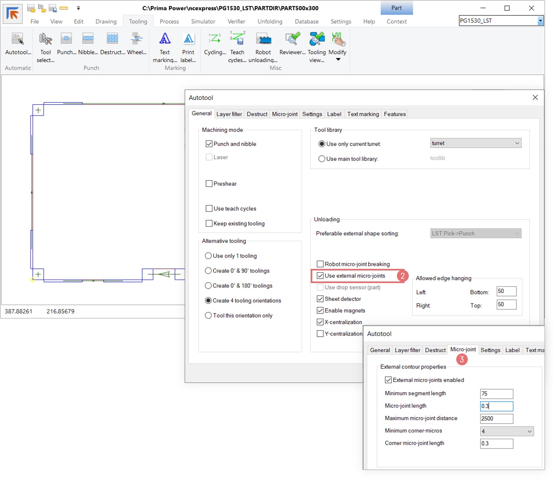
Task: Launch the Reviewer tool
Action: pos(292,39)
